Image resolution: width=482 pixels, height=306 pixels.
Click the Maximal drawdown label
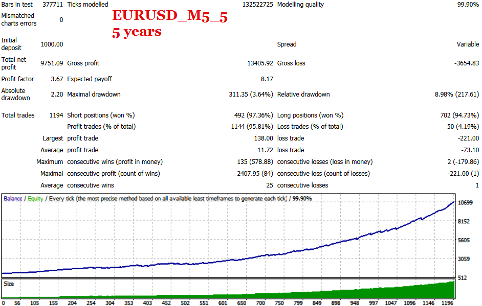[94, 95]
